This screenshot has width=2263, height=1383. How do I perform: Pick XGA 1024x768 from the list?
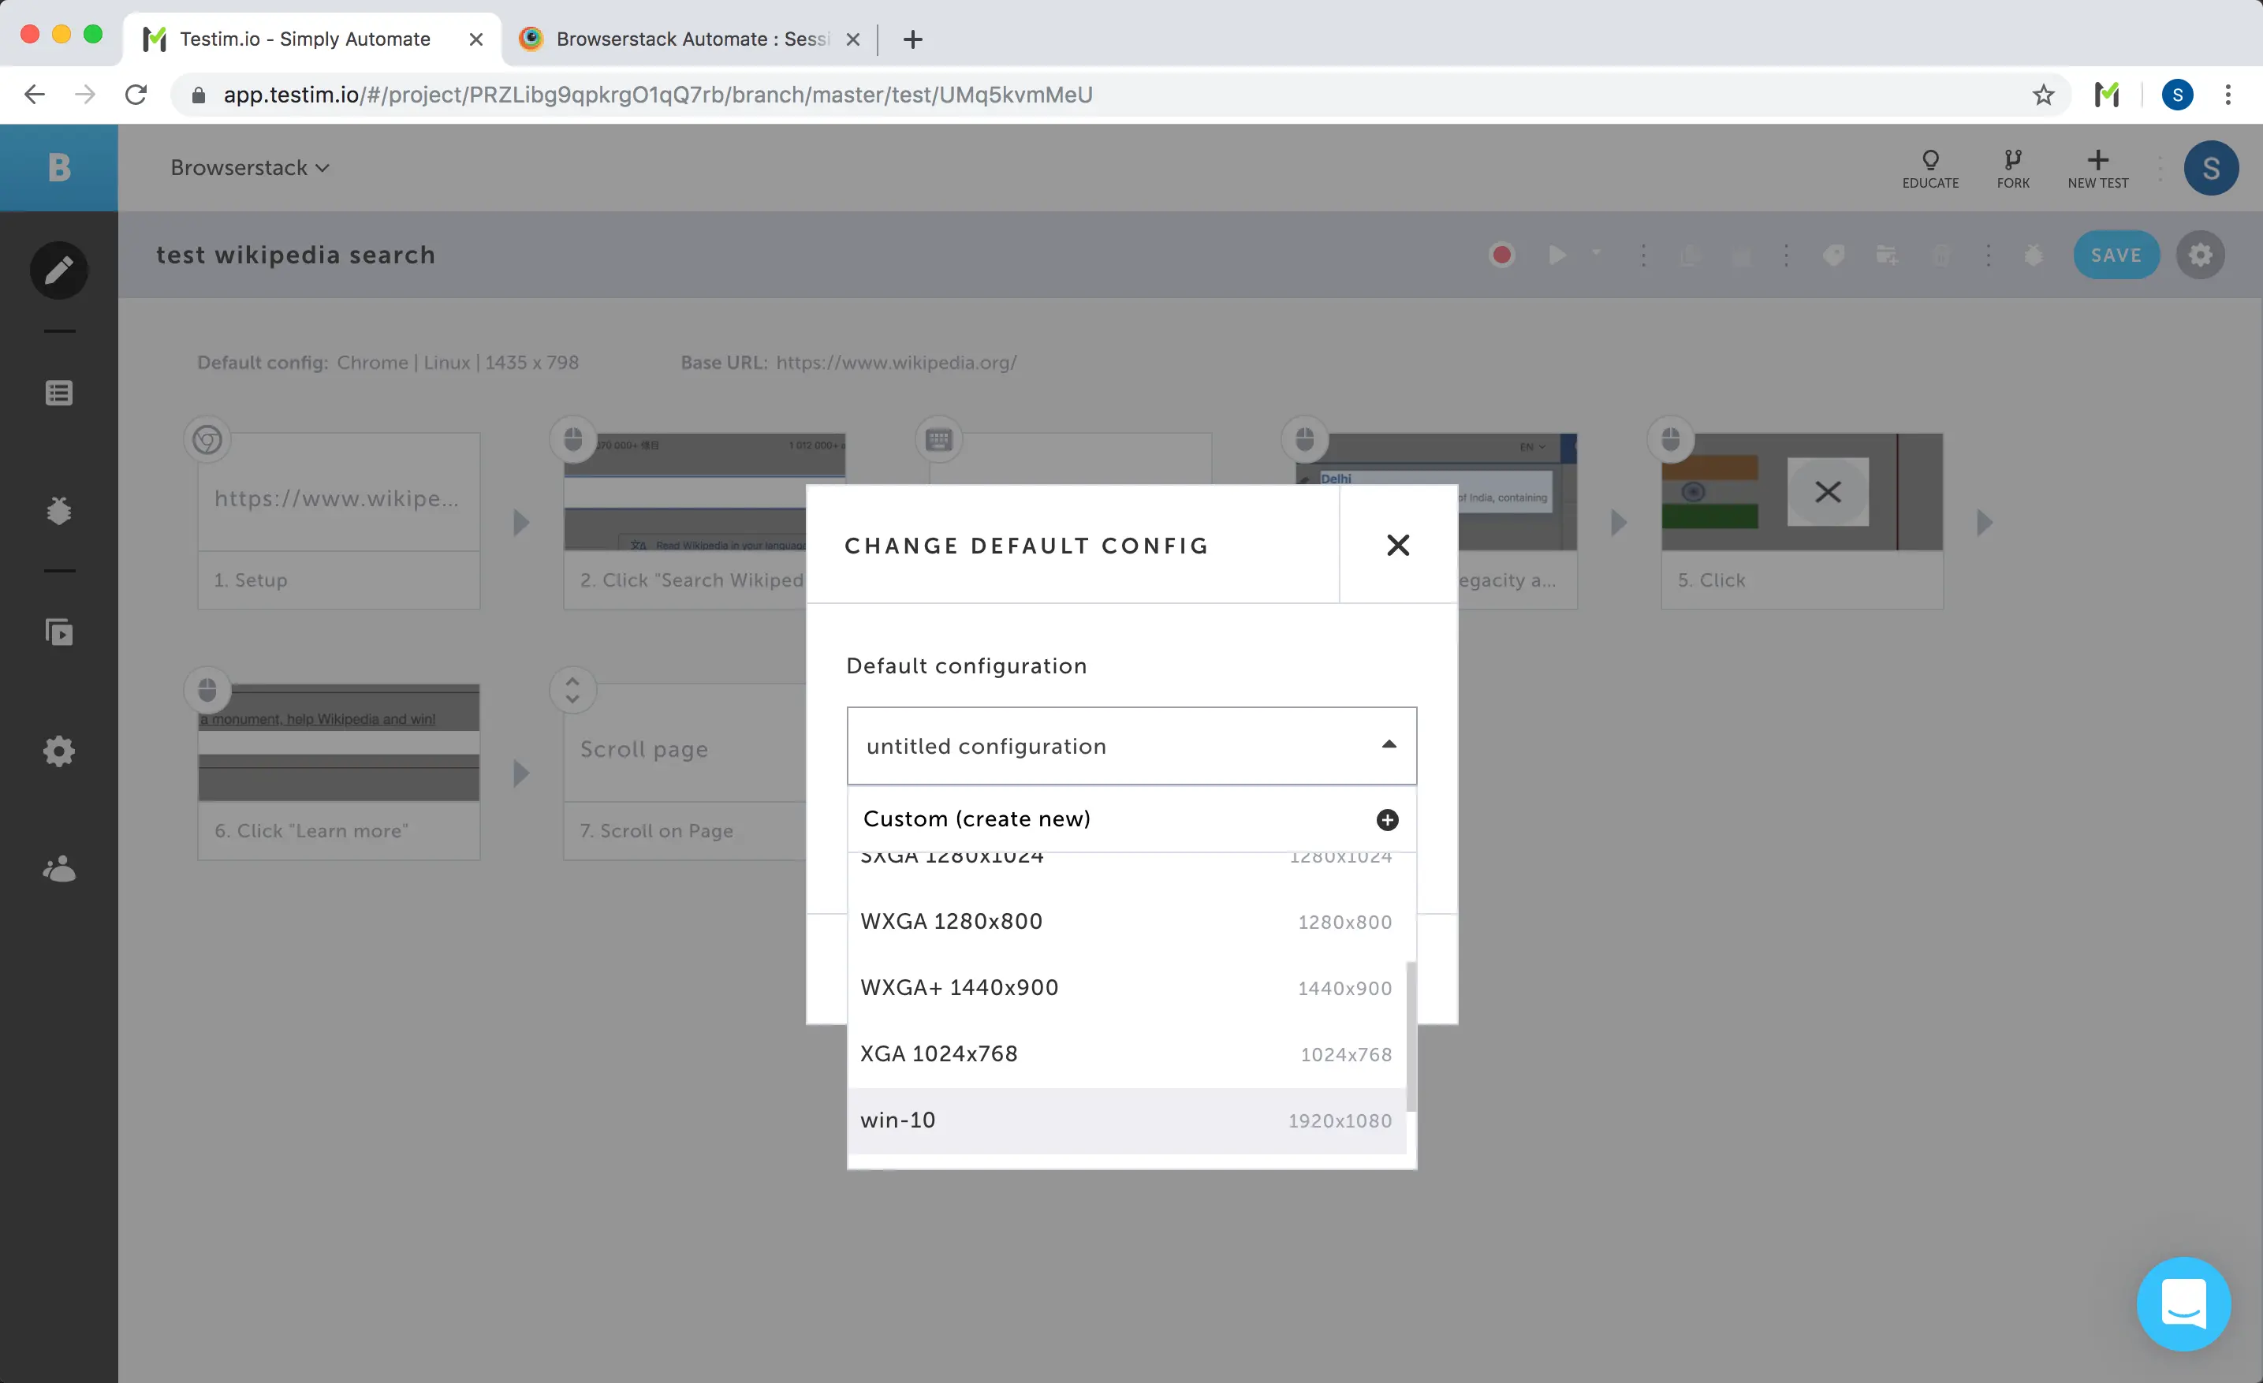click(1125, 1053)
